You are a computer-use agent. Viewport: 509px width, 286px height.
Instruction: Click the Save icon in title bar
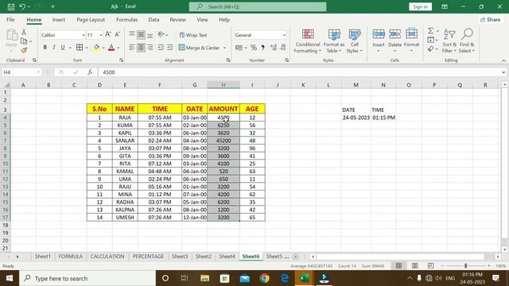(x=10, y=6)
